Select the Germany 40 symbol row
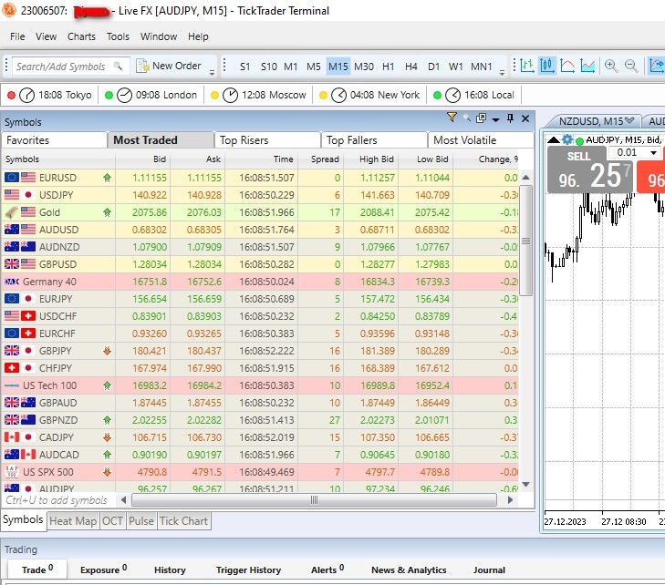665x585 pixels. pos(260,282)
